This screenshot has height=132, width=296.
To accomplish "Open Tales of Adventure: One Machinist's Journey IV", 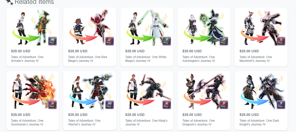I will (x=256, y=59).
